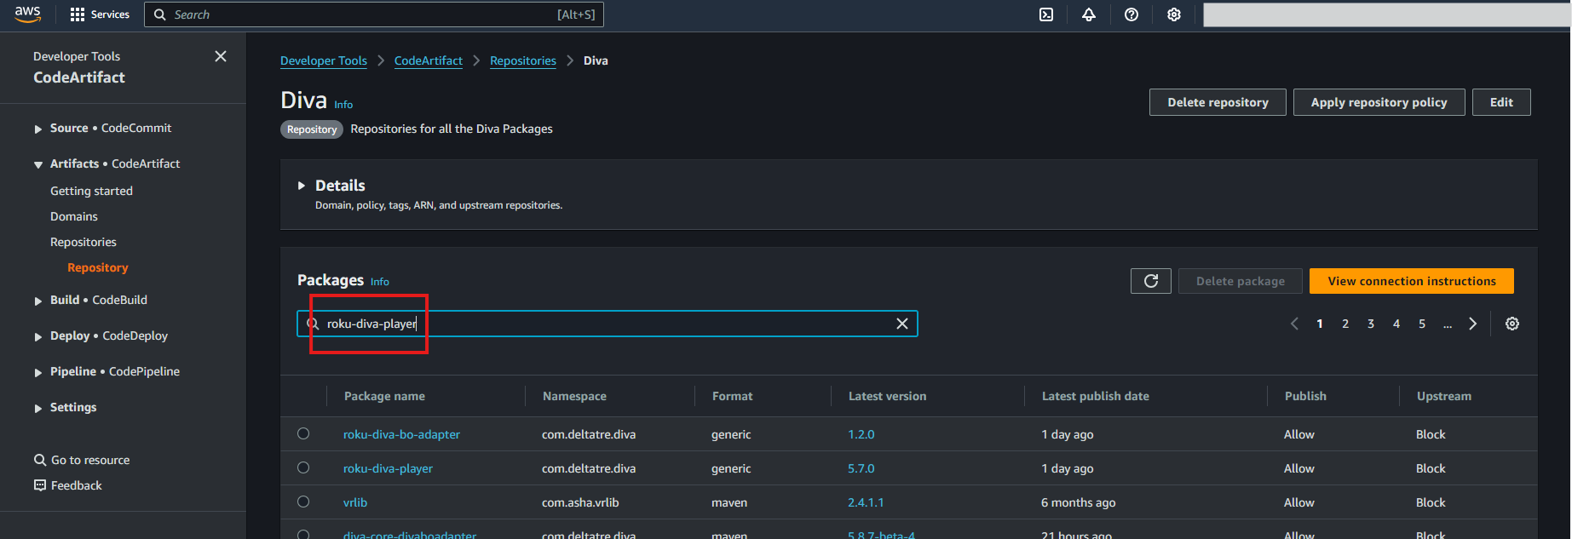
Task: Expand Build CodeBuild section
Action: coord(38,301)
